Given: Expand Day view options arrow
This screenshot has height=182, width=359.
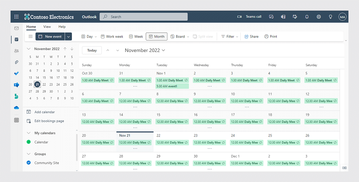Looking at the screenshot, I should click(x=96, y=37).
